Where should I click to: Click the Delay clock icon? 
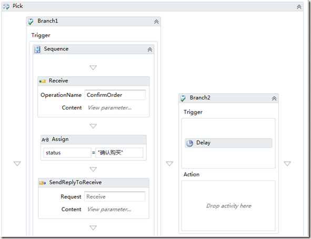tap(189, 143)
